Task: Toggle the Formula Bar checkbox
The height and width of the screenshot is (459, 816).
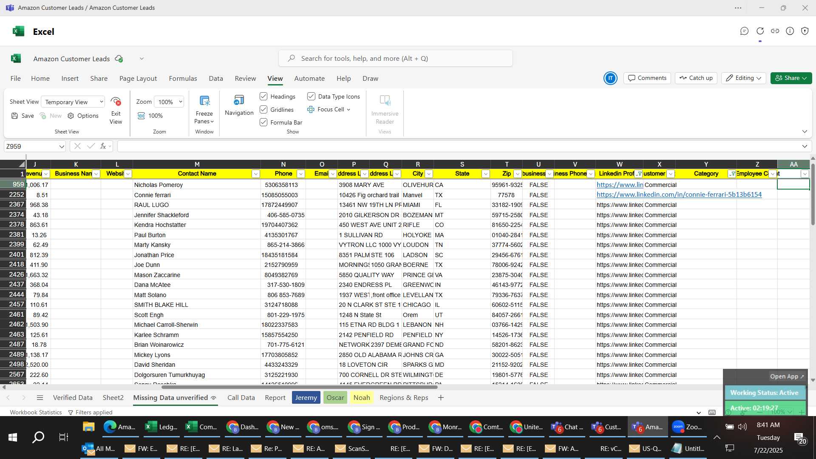Action: tap(263, 122)
